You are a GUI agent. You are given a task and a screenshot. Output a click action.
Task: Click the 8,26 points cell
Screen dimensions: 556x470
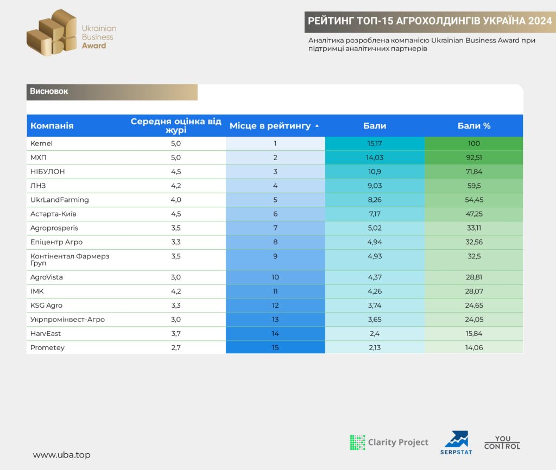point(375,200)
